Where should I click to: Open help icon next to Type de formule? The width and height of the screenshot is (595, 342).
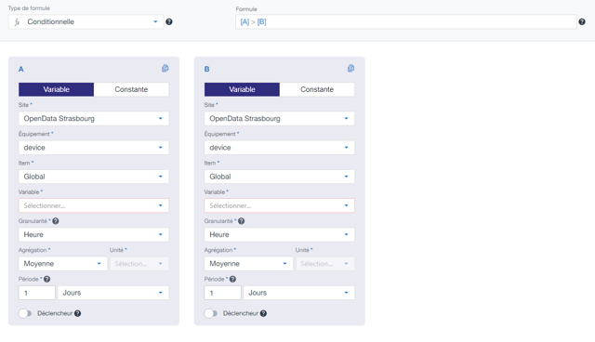tap(169, 22)
